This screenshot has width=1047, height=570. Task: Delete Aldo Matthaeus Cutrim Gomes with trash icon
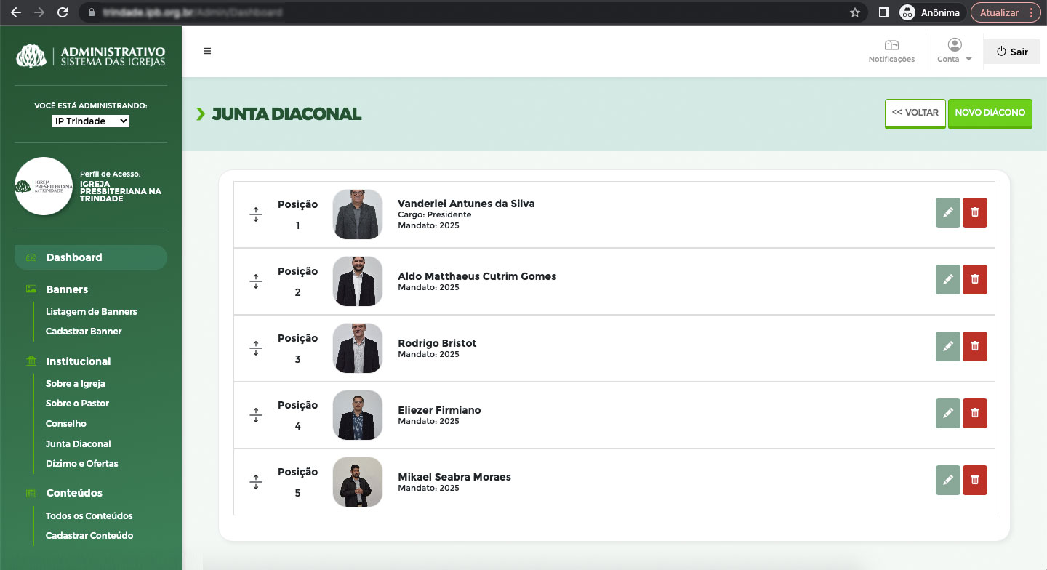tap(974, 280)
